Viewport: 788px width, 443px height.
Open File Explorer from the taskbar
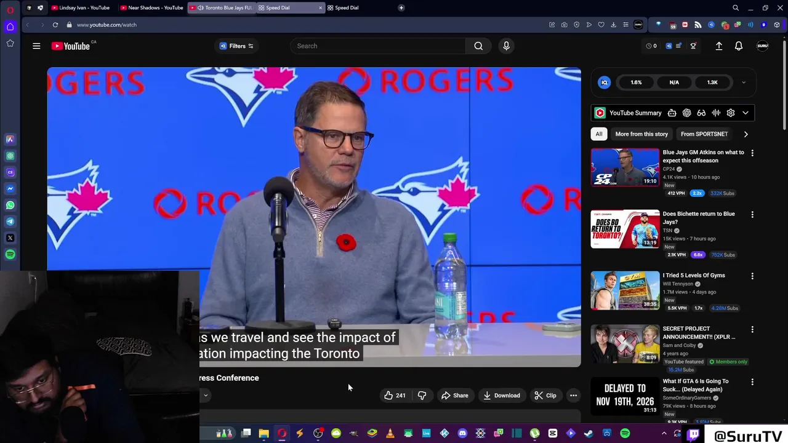(263, 434)
